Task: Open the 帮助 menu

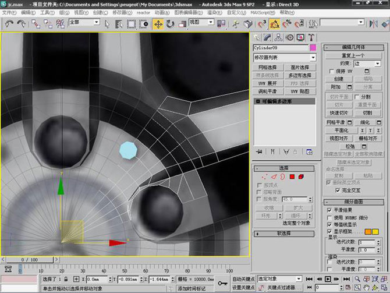Action: (286, 12)
